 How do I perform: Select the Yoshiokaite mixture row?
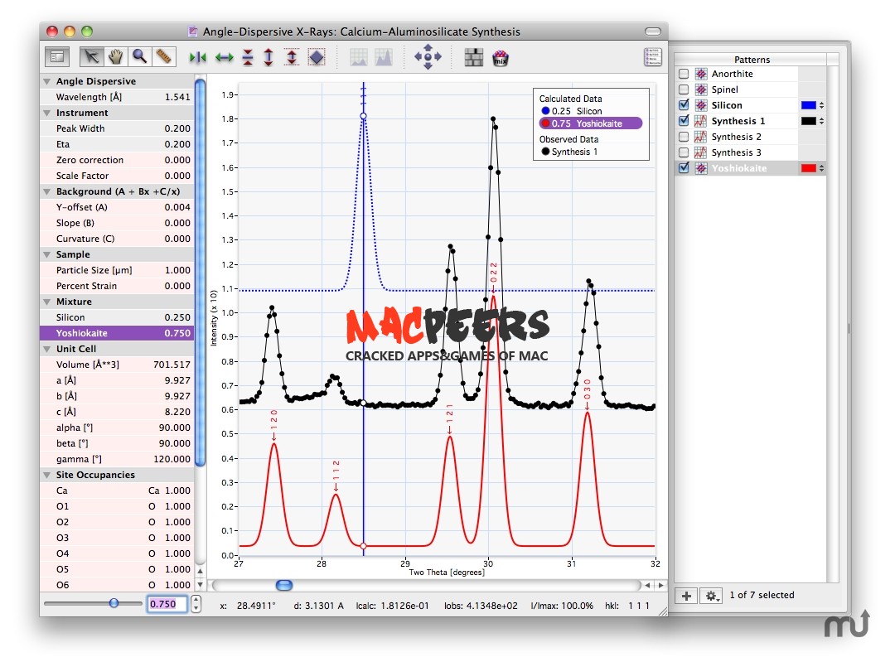click(x=117, y=333)
